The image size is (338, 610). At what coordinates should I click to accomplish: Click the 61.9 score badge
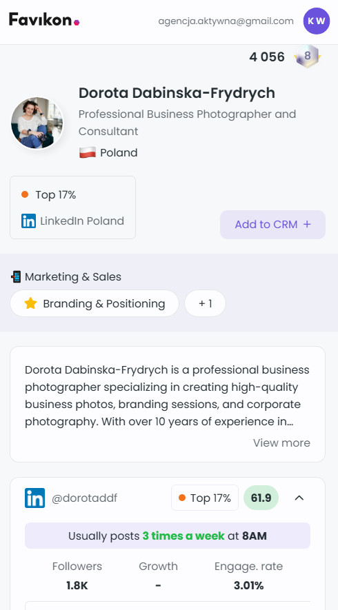(261, 498)
